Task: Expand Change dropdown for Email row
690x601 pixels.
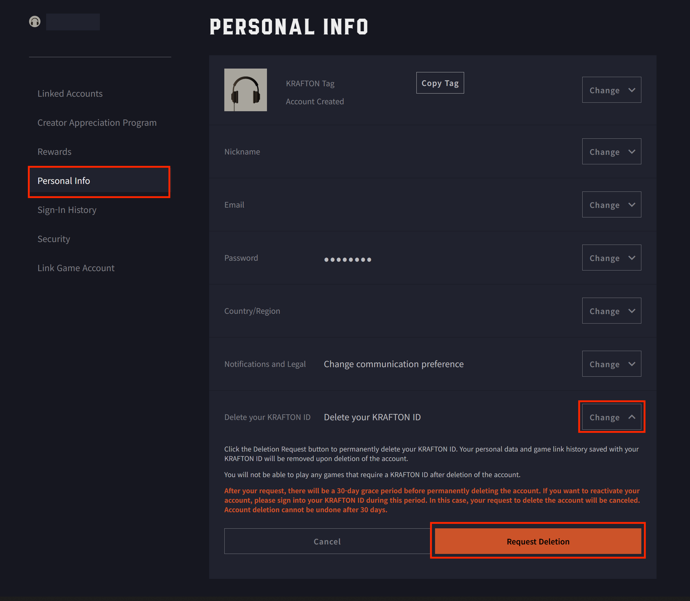Action: point(612,204)
